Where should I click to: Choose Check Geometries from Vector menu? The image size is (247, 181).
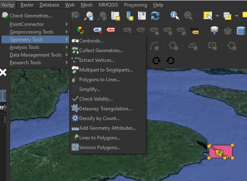coord(35,16)
